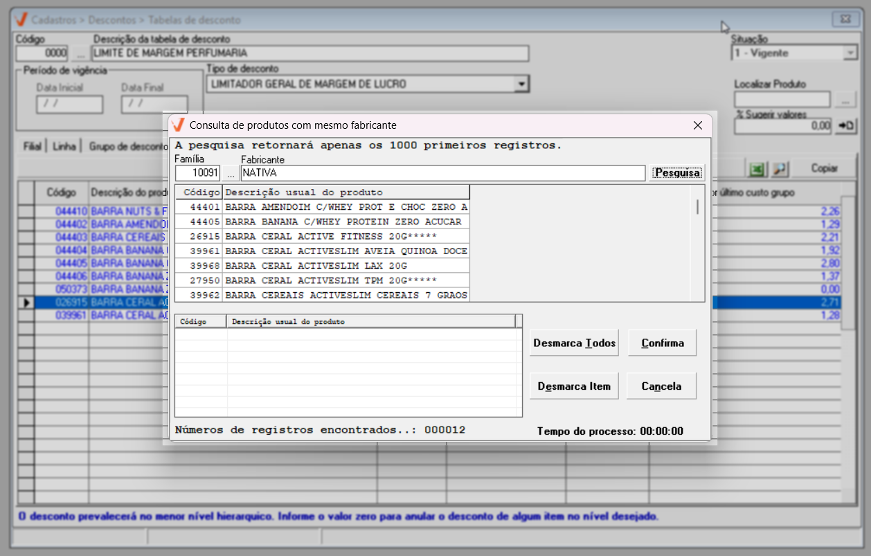This screenshot has height=556, width=871.
Task: Click value 2,80 in último custo grupo column
Action: coord(829,263)
